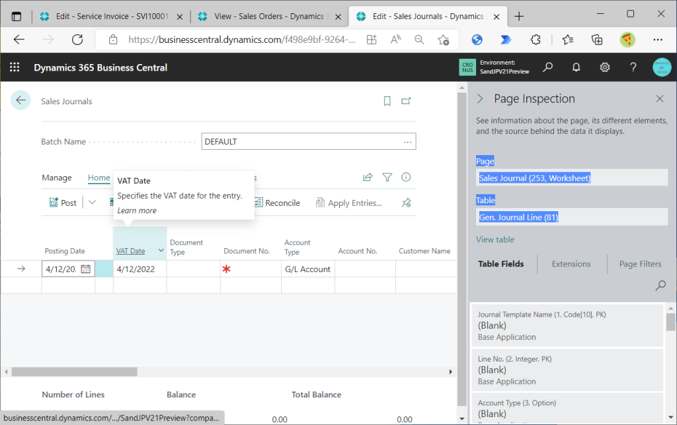Click the Sales Journal (253, Worksheet) text
677x425 pixels.
pos(534,178)
